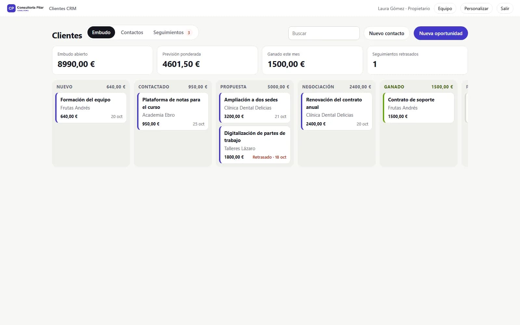This screenshot has height=325, width=520.
Task: Switch to the Contactos tab
Action: tap(132, 32)
